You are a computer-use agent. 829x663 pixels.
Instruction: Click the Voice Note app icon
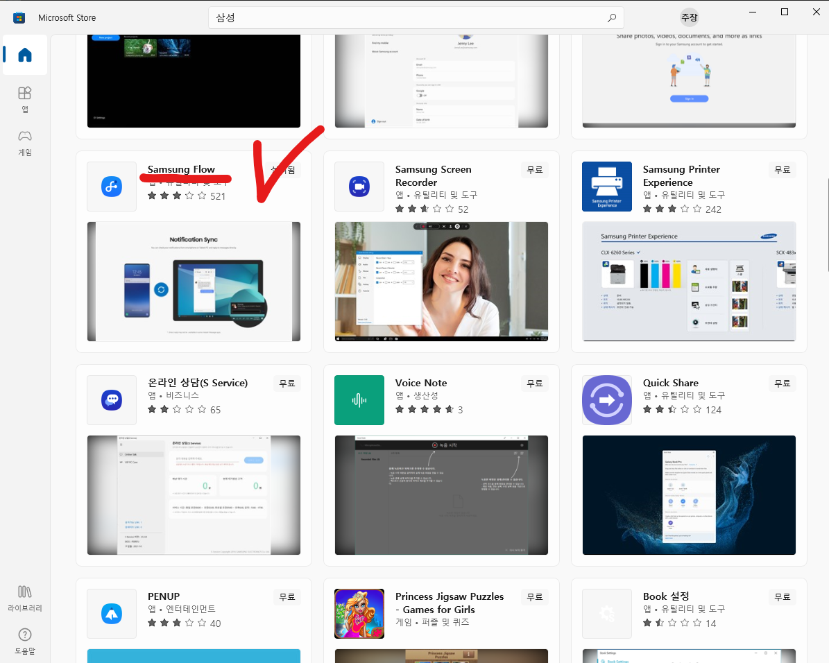[359, 400]
